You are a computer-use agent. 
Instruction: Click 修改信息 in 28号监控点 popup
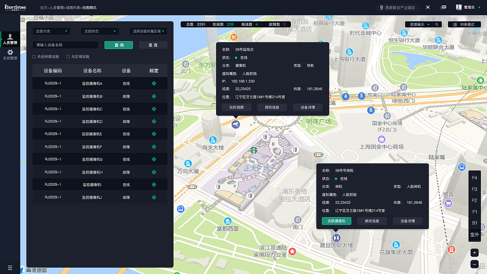[272, 107]
